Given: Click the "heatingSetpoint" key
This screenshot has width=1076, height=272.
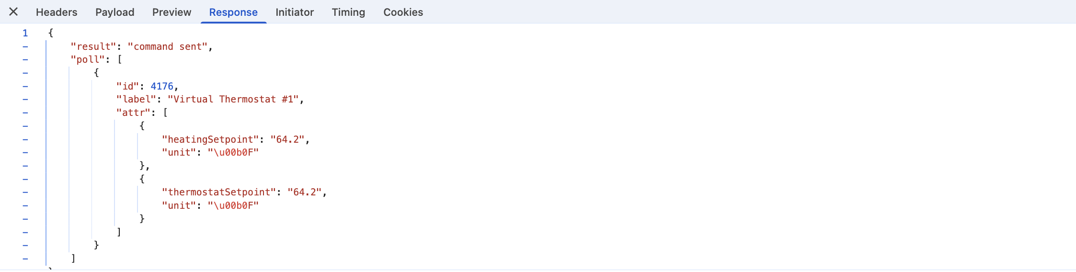Looking at the screenshot, I should (x=210, y=139).
